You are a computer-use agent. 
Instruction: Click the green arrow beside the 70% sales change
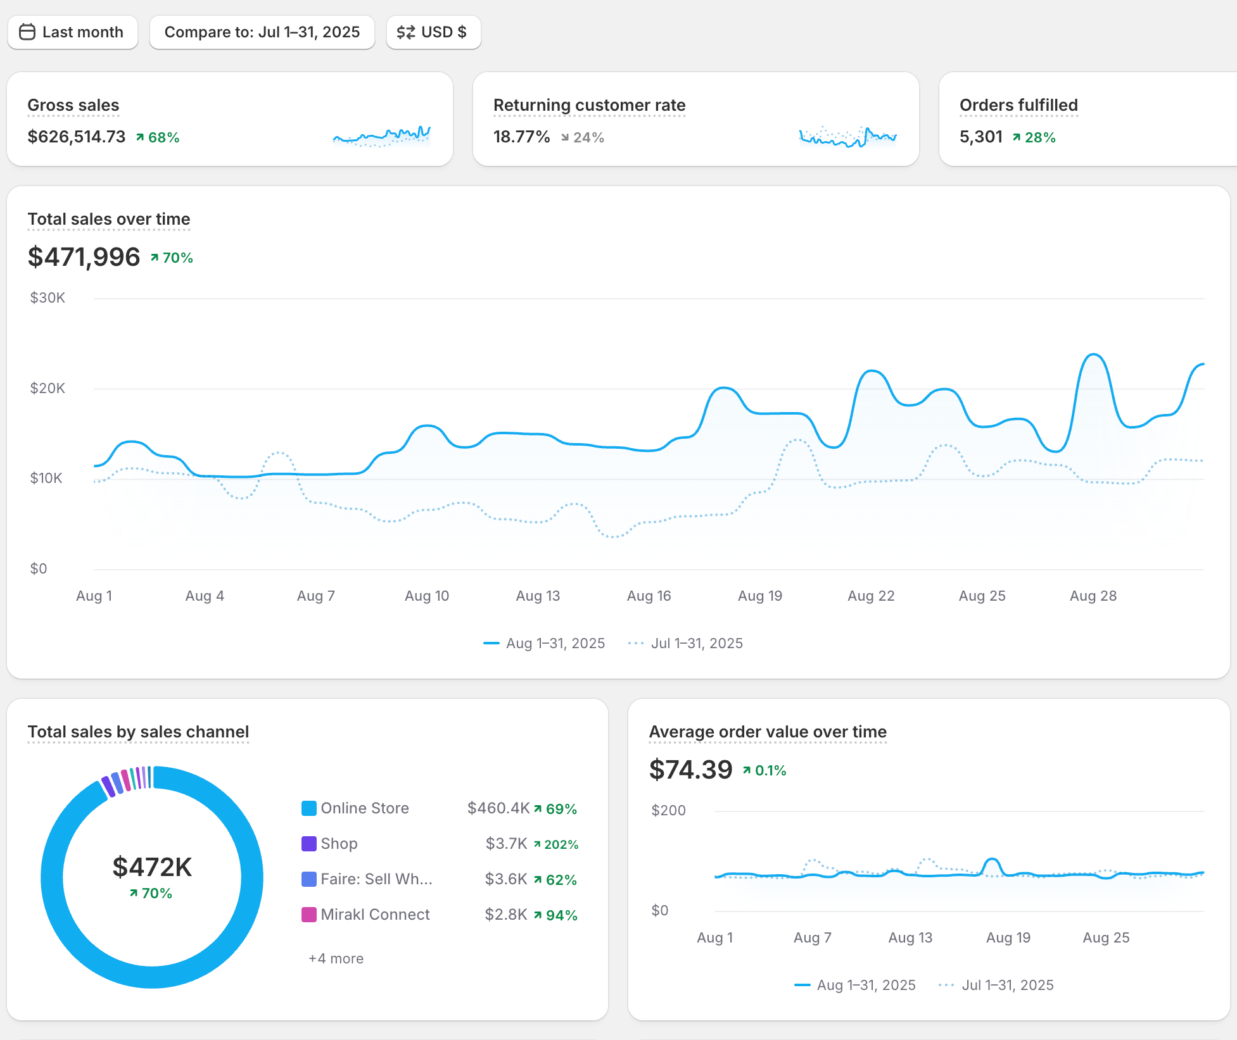[x=154, y=258]
